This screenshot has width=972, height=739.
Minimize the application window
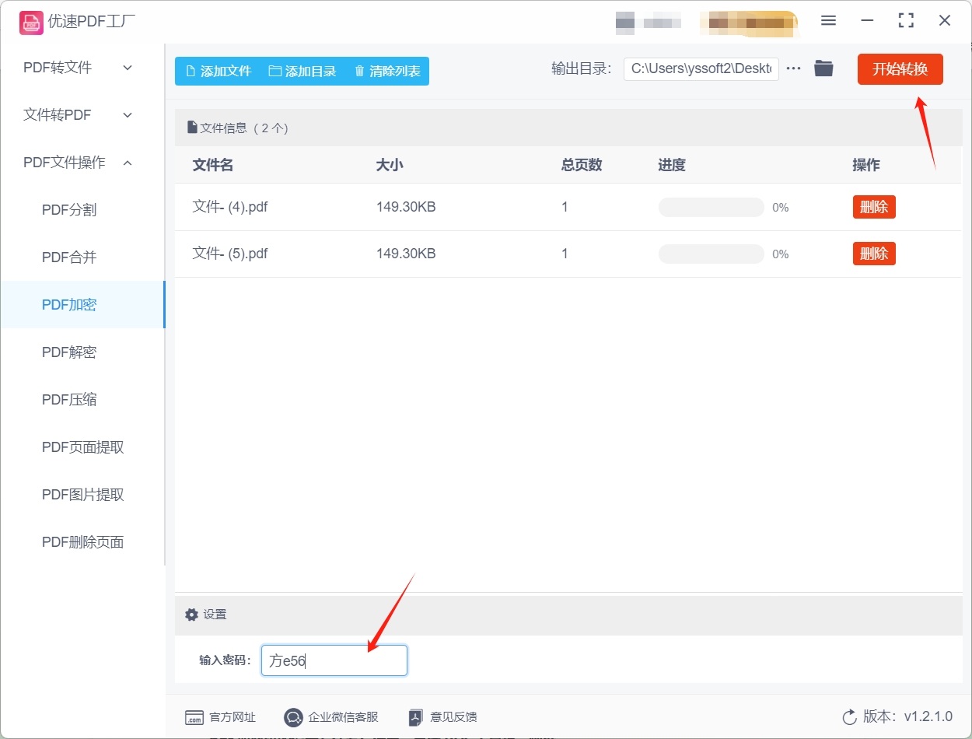pos(867,21)
